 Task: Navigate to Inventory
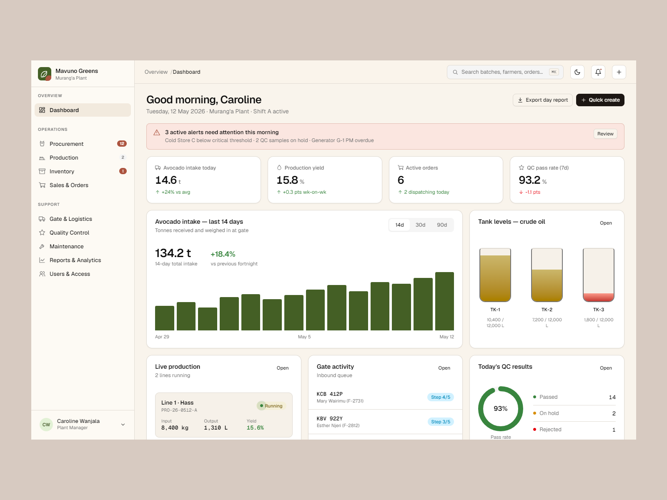click(83, 171)
